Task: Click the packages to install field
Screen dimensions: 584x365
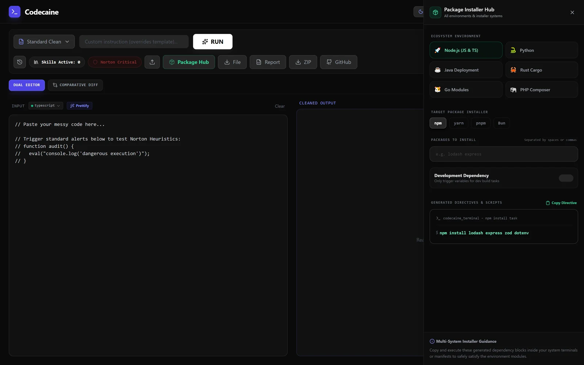Action: (504, 154)
